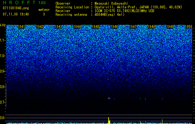Click the 1949 time marker
The image size is (195, 124).
click(x=170, y=27)
